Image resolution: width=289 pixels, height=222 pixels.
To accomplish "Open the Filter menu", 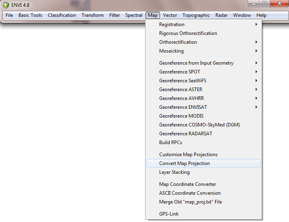I will [x=115, y=15].
